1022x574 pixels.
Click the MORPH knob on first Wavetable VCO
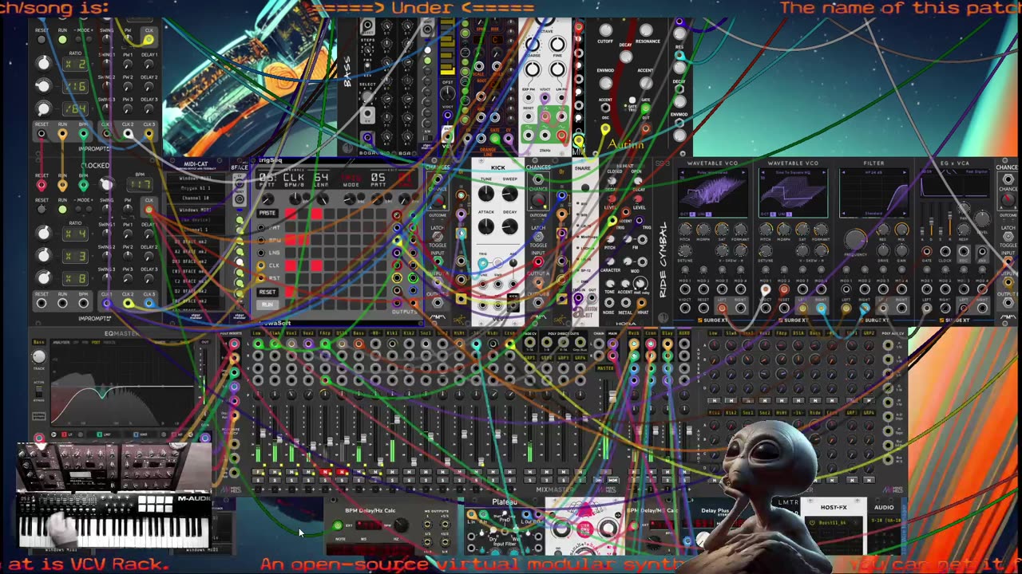[x=704, y=230]
